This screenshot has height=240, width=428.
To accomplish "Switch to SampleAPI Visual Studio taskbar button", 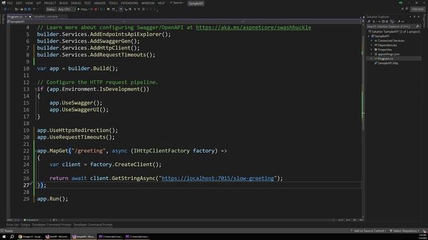I will tap(84, 237).
